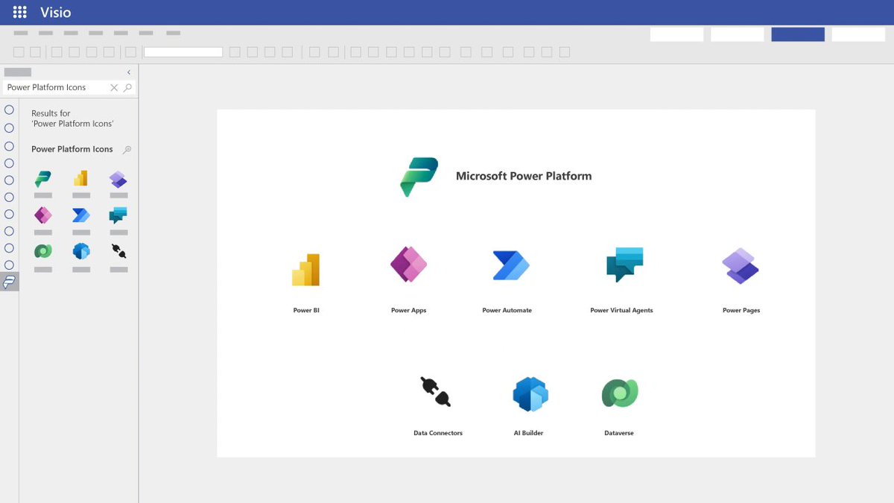The width and height of the screenshot is (894, 503).
Task: Click magnifier beside Power Platform Icons heading
Action: pos(127,149)
